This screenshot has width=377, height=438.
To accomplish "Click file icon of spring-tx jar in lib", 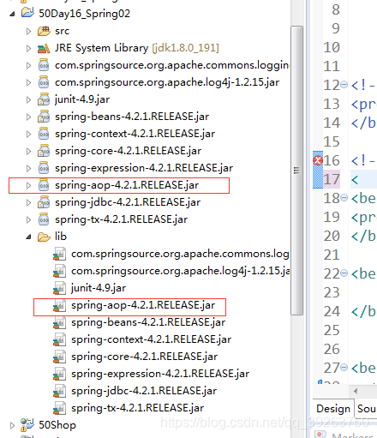I will click(x=60, y=408).
